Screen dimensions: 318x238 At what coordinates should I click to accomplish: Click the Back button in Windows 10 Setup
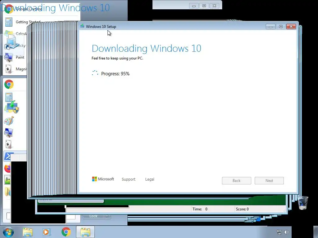(236, 181)
